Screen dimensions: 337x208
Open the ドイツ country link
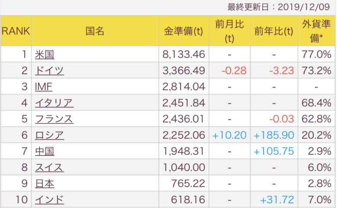pyautogui.click(x=49, y=71)
